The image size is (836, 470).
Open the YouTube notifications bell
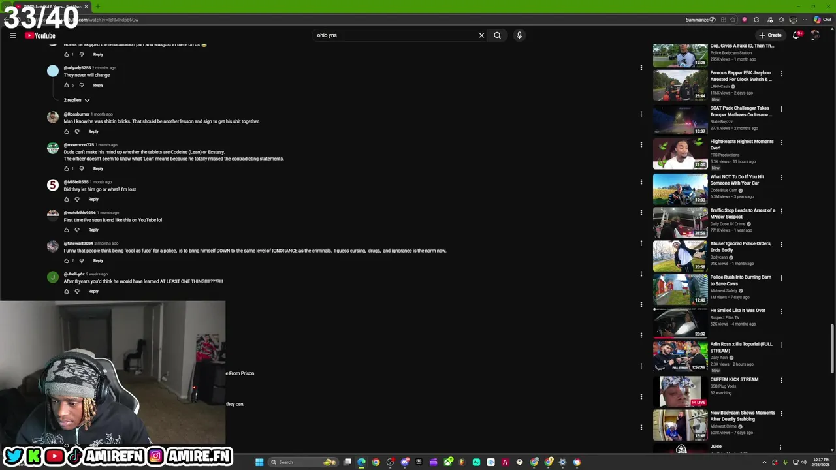[x=796, y=35]
